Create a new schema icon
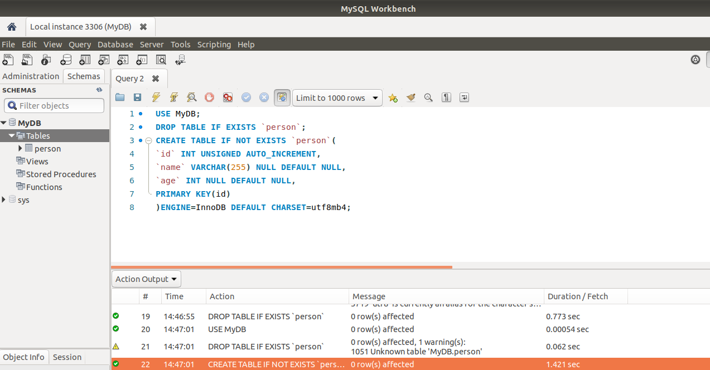The width and height of the screenshot is (710, 370). pyautogui.click(x=66, y=59)
